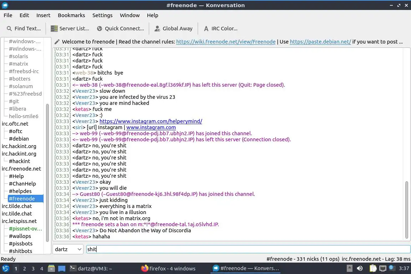Viewport: 411px width, 274px height.
Task: Select the #helpdes channel
Action: [20, 191]
